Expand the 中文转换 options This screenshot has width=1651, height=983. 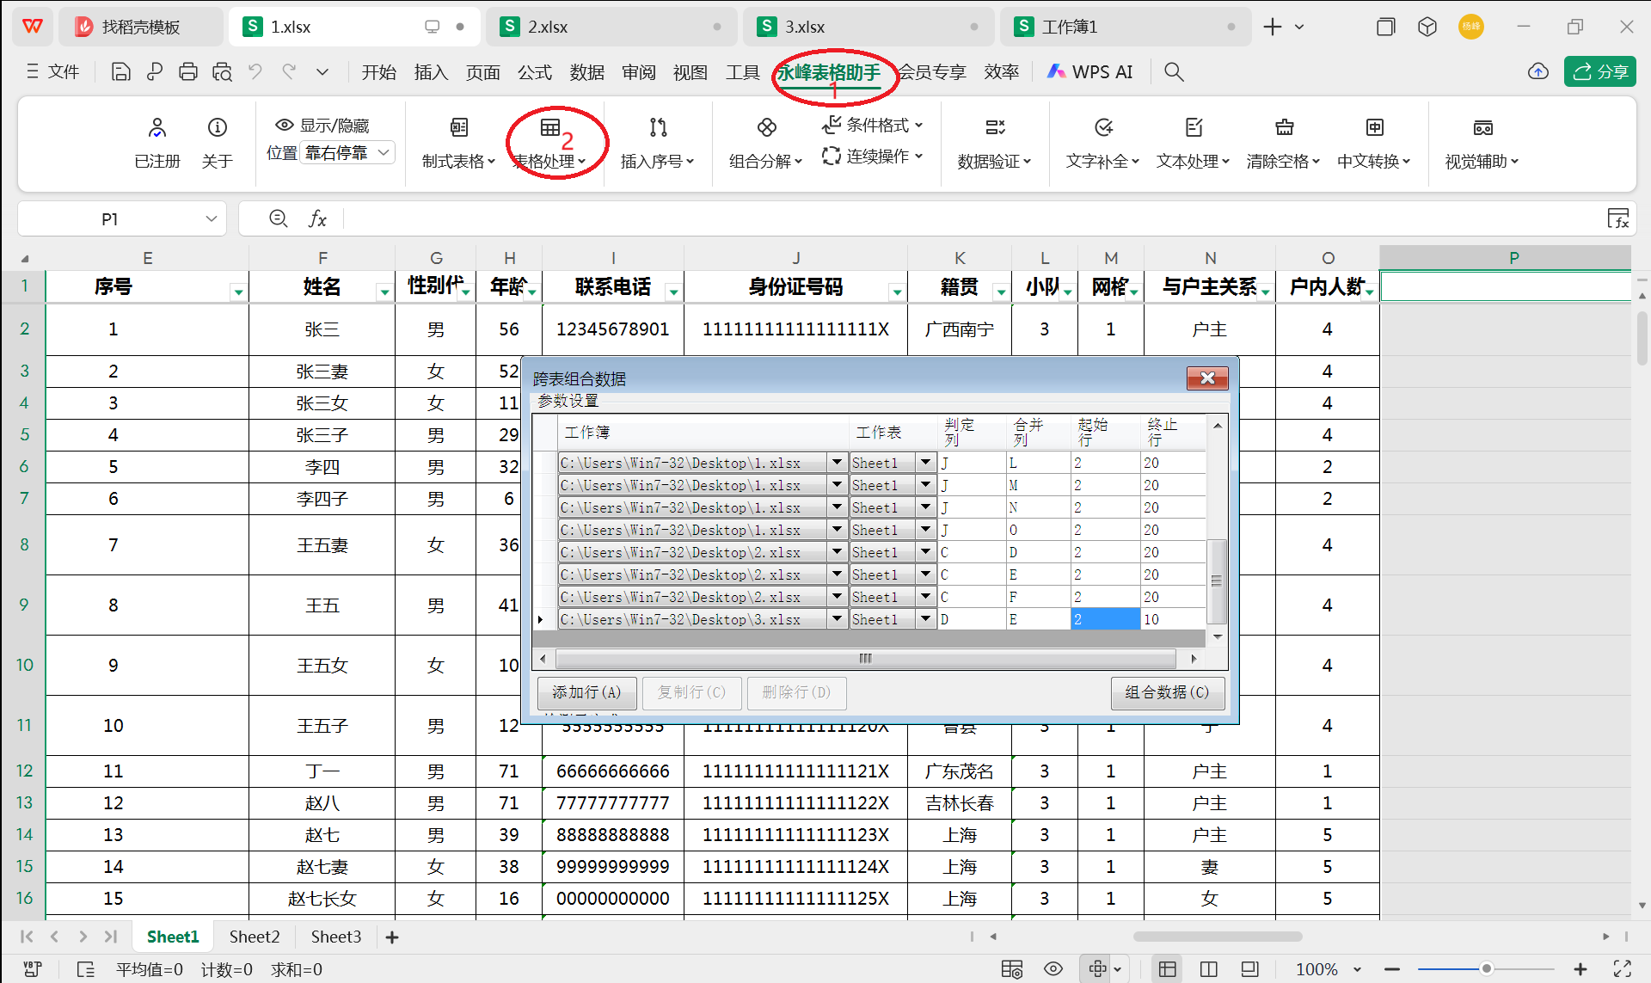(x=1374, y=143)
